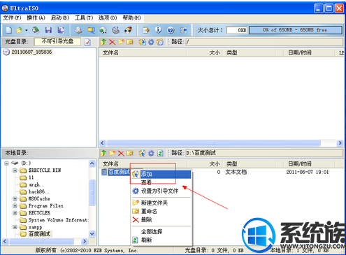Click the New folder icon in disc toolbar
The width and height of the screenshot is (346, 255).
[x=121, y=42]
